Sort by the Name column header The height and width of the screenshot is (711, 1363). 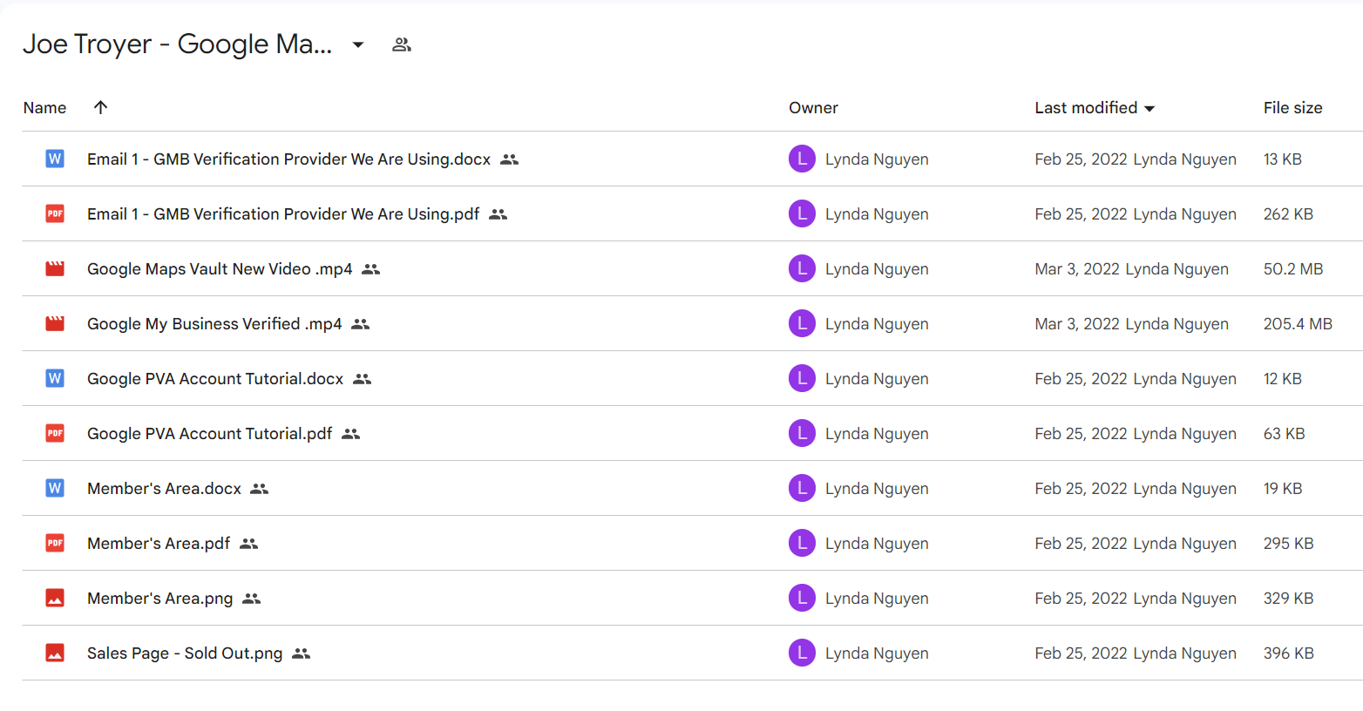point(44,107)
